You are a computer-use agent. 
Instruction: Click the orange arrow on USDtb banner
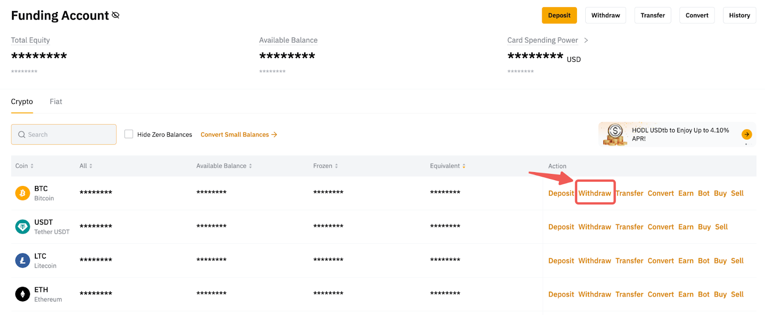(746, 134)
